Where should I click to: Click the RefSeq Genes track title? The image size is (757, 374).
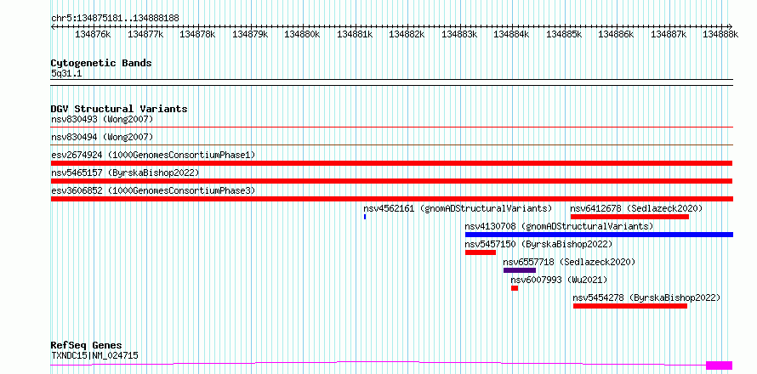(x=87, y=345)
